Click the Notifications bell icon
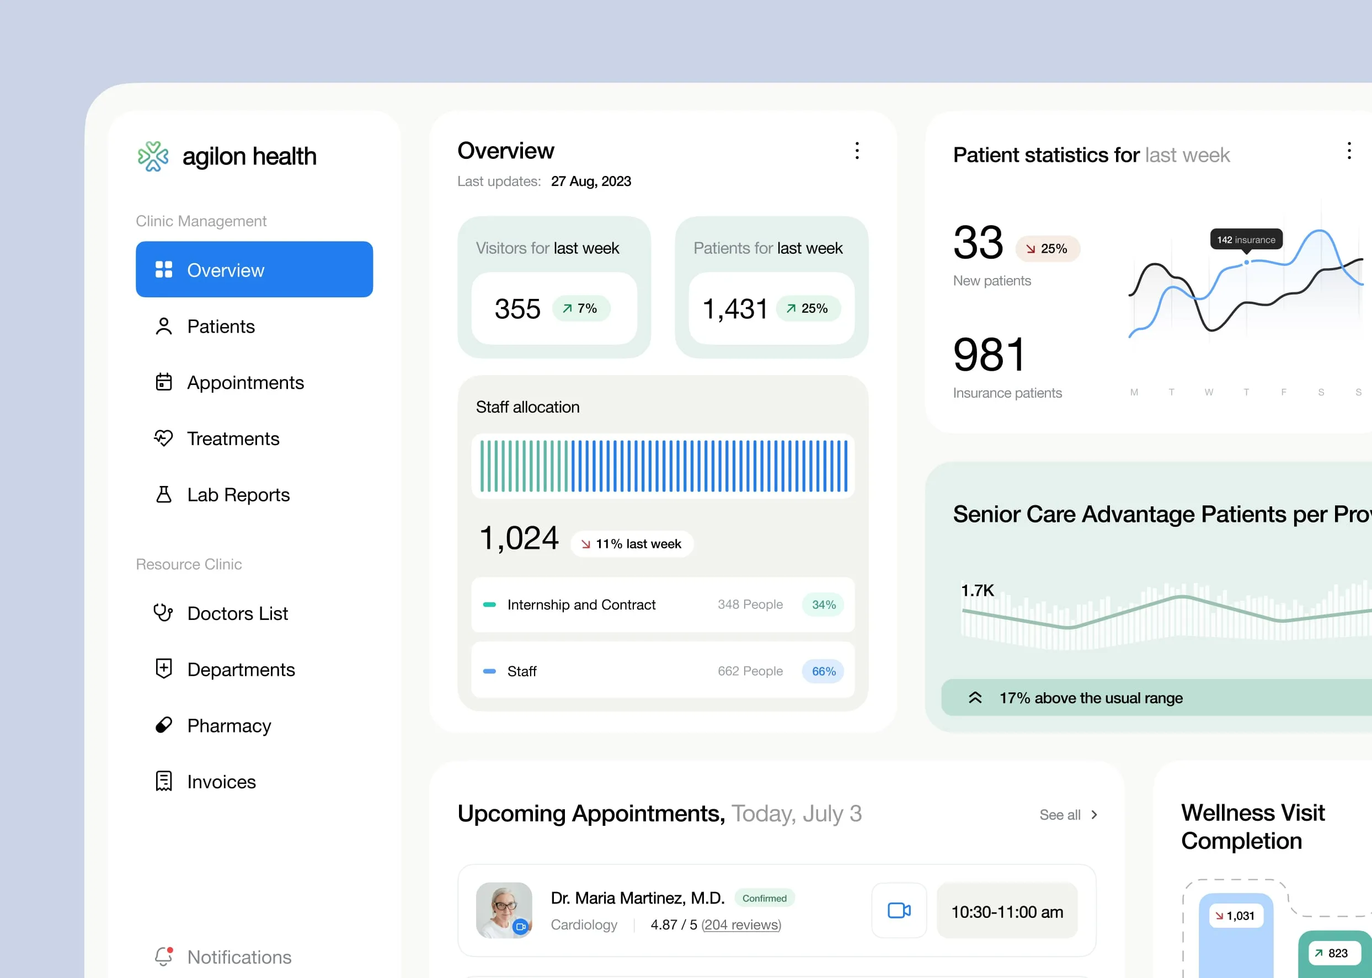This screenshot has height=978, width=1372. (164, 956)
